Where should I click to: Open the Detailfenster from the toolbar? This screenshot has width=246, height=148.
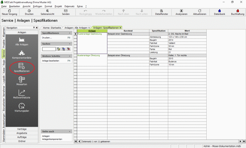pyautogui.click(x=161, y=12)
